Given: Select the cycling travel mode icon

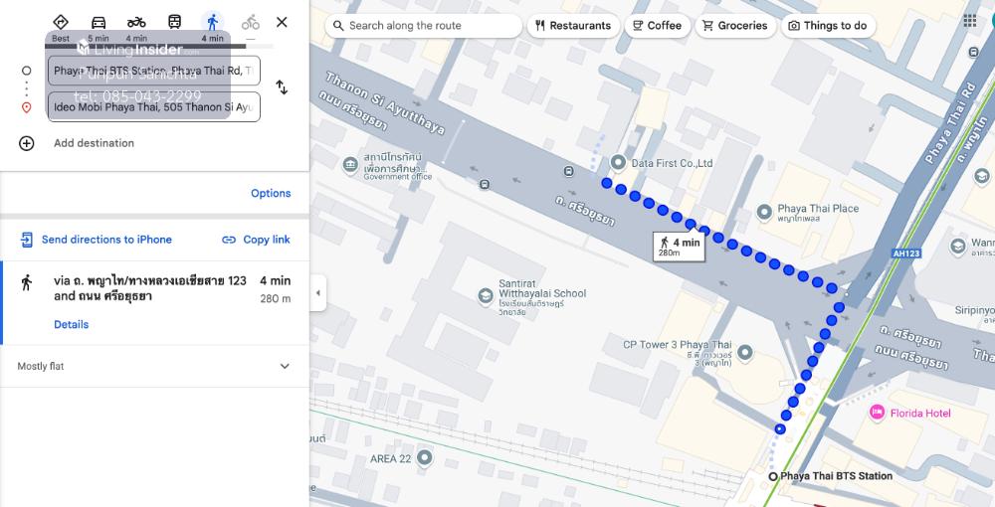Looking at the screenshot, I should [251, 23].
